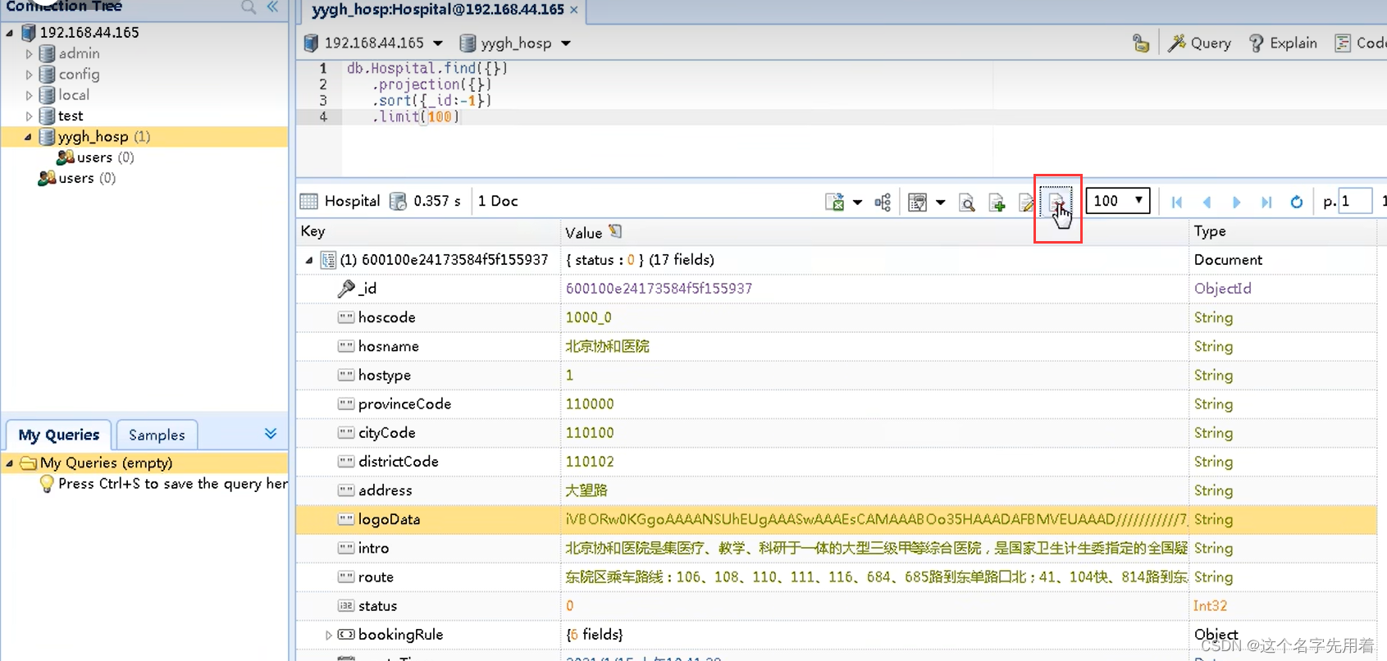Click the Type column header
The width and height of the screenshot is (1387, 661).
[1282, 231]
